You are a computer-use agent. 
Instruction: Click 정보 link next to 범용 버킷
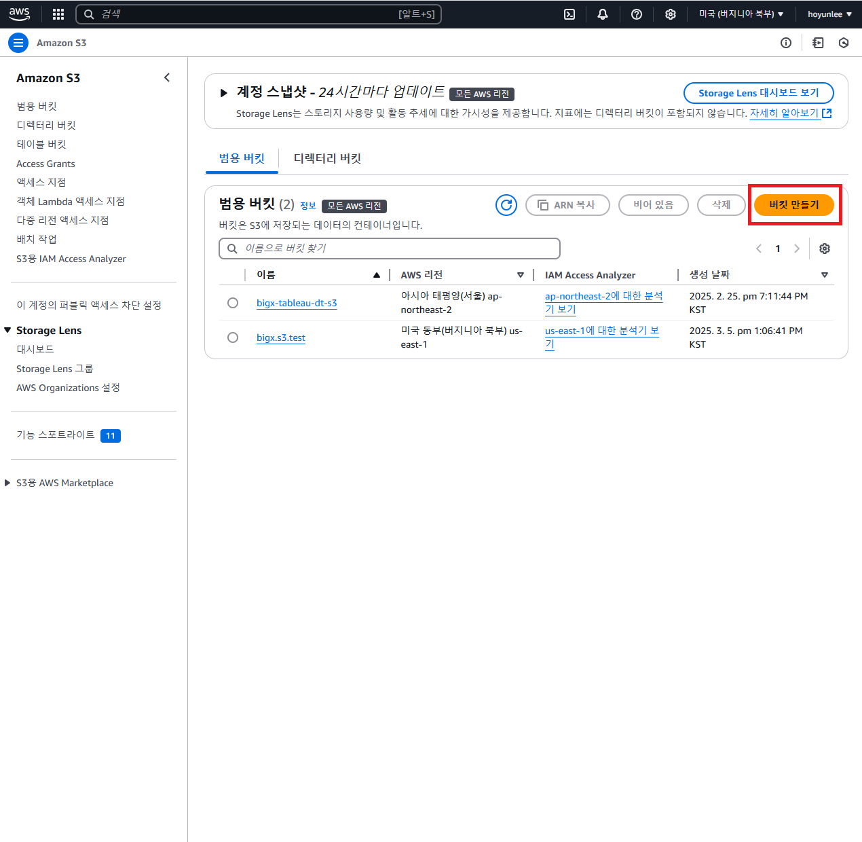tap(308, 206)
